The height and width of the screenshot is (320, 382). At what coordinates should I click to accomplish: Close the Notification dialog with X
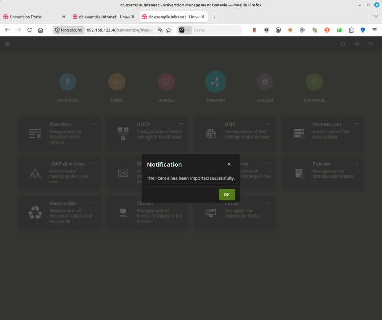tap(229, 164)
